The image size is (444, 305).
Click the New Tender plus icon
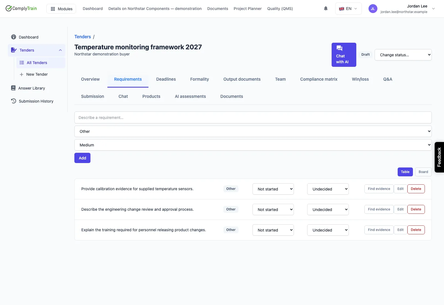click(x=21, y=74)
